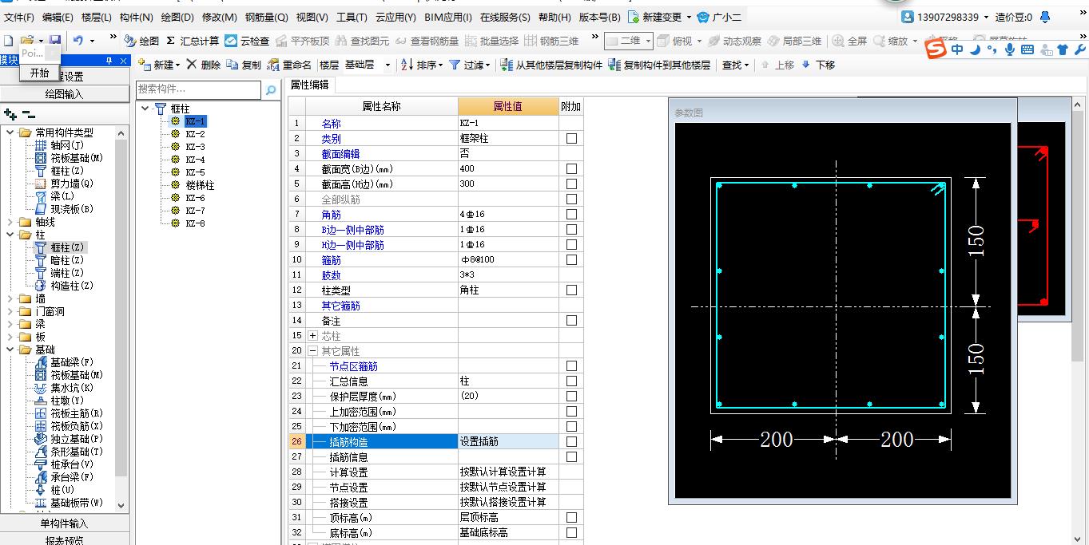This screenshot has width=1089, height=545.
Task: Toggle 附加 checkbox for 插筋构造 row
Action: tap(571, 442)
